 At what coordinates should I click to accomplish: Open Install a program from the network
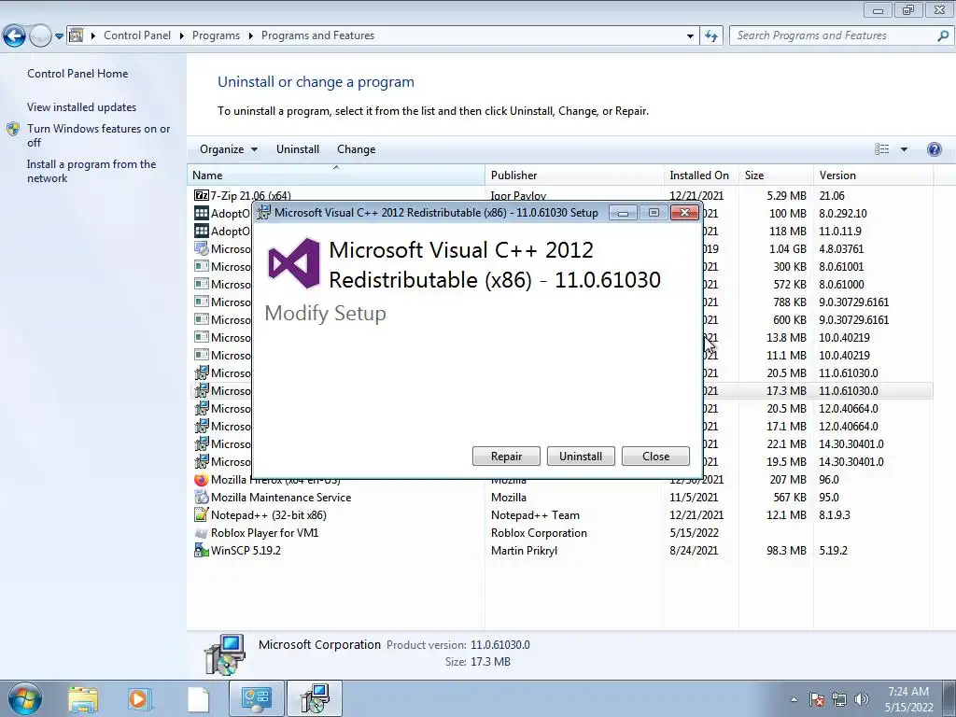tap(91, 171)
